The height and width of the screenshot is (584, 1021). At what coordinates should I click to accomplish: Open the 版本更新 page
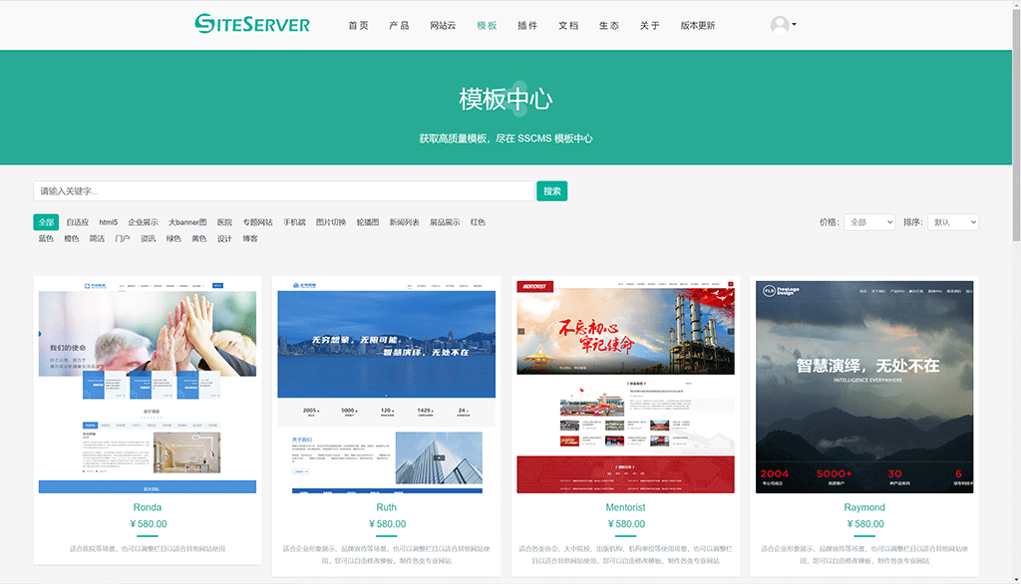[x=698, y=25]
